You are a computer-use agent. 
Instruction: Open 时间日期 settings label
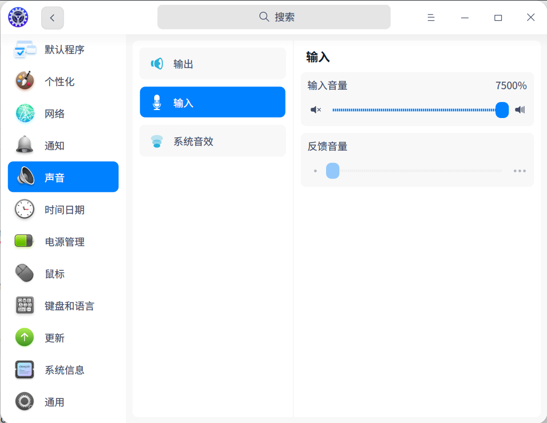coord(65,210)
